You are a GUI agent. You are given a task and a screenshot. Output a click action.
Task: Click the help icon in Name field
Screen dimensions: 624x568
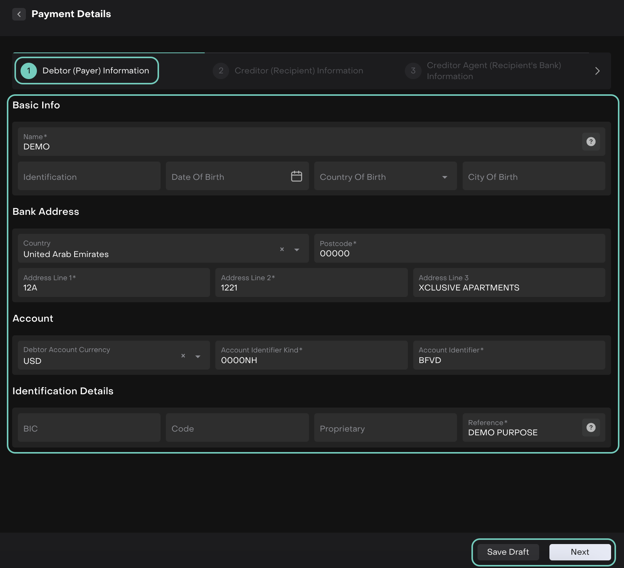click(591, 141)
